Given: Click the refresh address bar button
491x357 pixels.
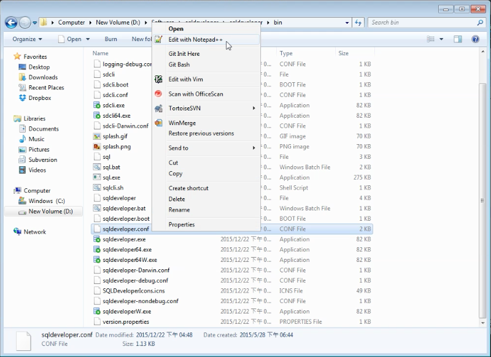Looking at the screenshot, I should point(358,23).
